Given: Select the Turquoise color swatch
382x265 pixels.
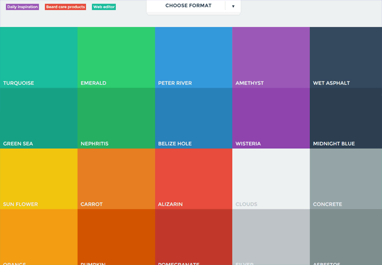Looking at the screenshot, I should (x=39, y=57).
